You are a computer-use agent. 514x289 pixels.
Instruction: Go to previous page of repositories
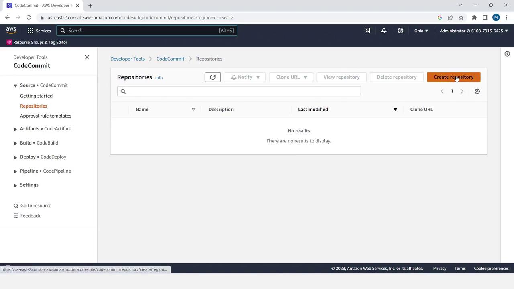442,91
